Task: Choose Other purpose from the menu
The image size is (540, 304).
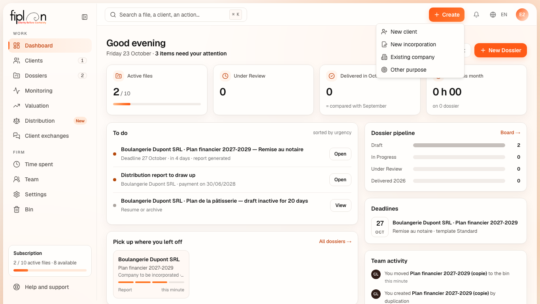Action: (x=420, y=70)
